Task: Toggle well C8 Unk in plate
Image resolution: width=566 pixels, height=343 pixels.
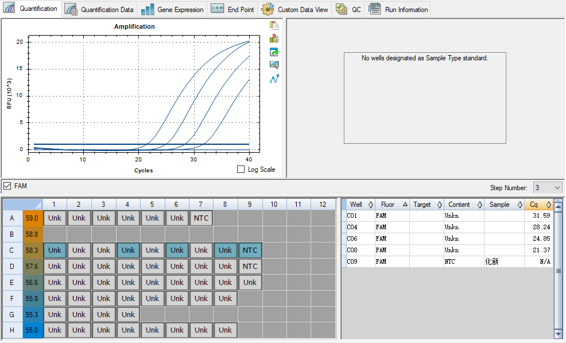Action: [225, 250]
